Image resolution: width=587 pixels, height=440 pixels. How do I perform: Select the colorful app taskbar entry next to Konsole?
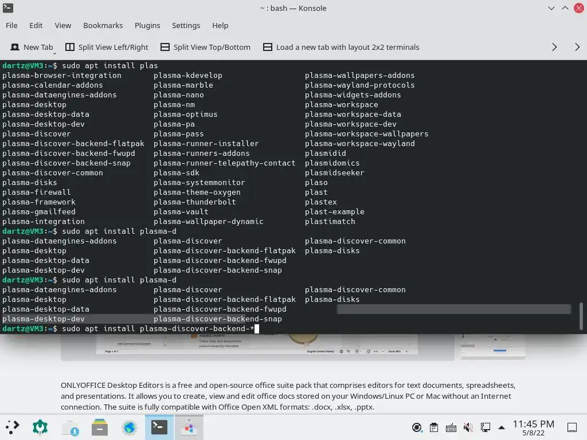[189, 427]
